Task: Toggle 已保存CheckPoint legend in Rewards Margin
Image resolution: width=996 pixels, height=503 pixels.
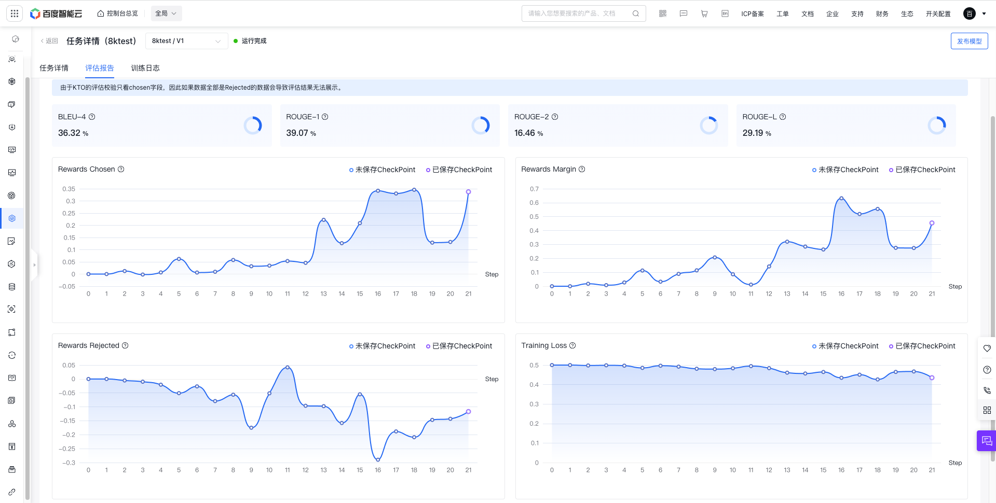Action: 922,170
